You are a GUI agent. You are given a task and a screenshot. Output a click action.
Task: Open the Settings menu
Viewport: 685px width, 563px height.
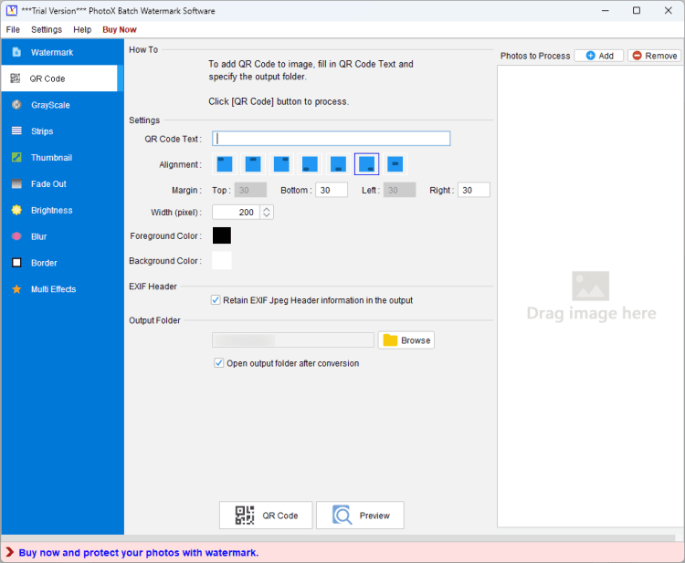click(x=47, y=30)
